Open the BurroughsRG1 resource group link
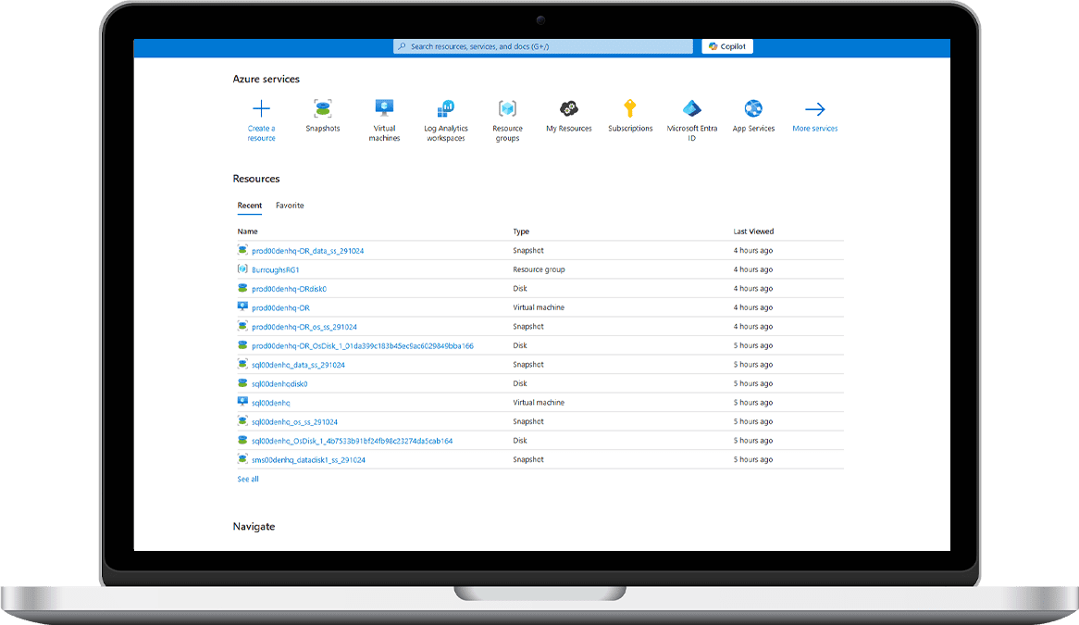 pyautogui.click(x=276, y=269)
